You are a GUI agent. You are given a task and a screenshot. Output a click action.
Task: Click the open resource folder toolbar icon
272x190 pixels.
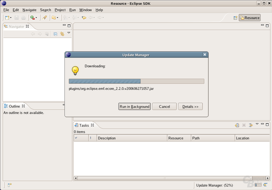[x=54, y=18]
